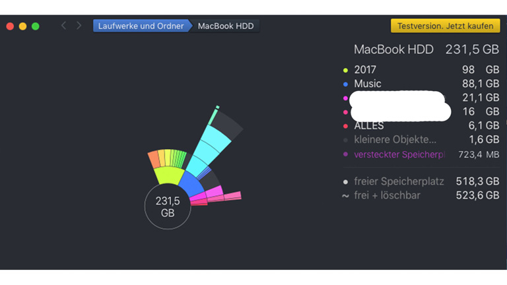Screen dimensions: 507x285
Task: Click the center circle showing 231,5 GB
Action: click(x=168, y=206)
